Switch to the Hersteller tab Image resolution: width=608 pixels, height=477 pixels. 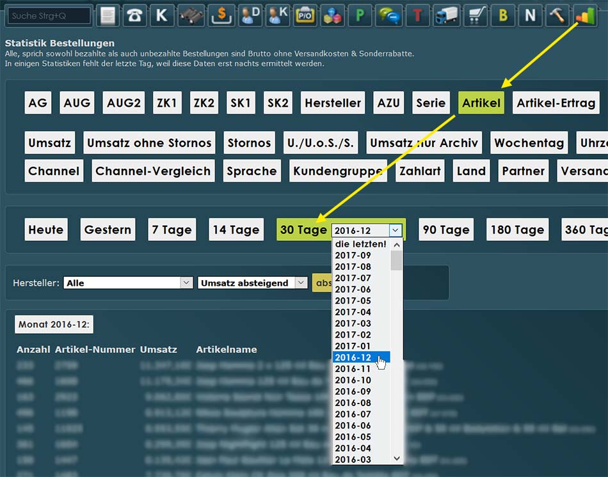click(x=333, y=103)
